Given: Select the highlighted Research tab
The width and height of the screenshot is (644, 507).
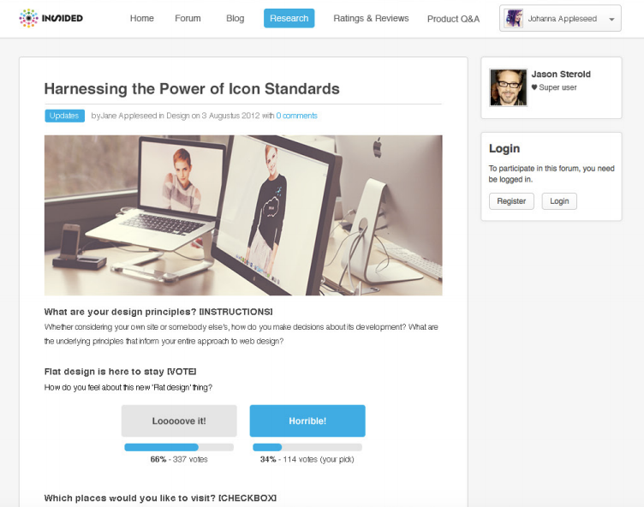Looking at the screenshot, I should (x=289, y=18).
